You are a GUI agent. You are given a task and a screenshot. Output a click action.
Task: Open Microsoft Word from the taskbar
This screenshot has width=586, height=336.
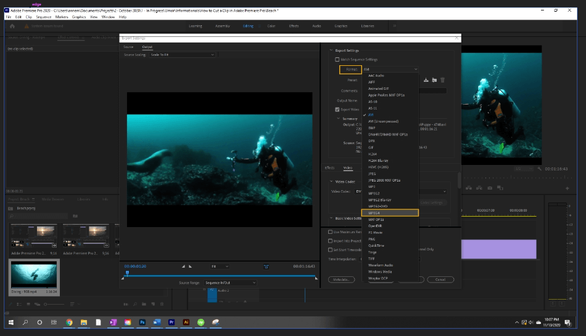[x=157, y=322]
